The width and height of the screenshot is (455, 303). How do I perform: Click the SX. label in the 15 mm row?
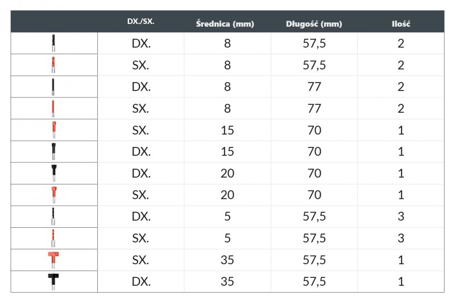click(x=140, y=130)
